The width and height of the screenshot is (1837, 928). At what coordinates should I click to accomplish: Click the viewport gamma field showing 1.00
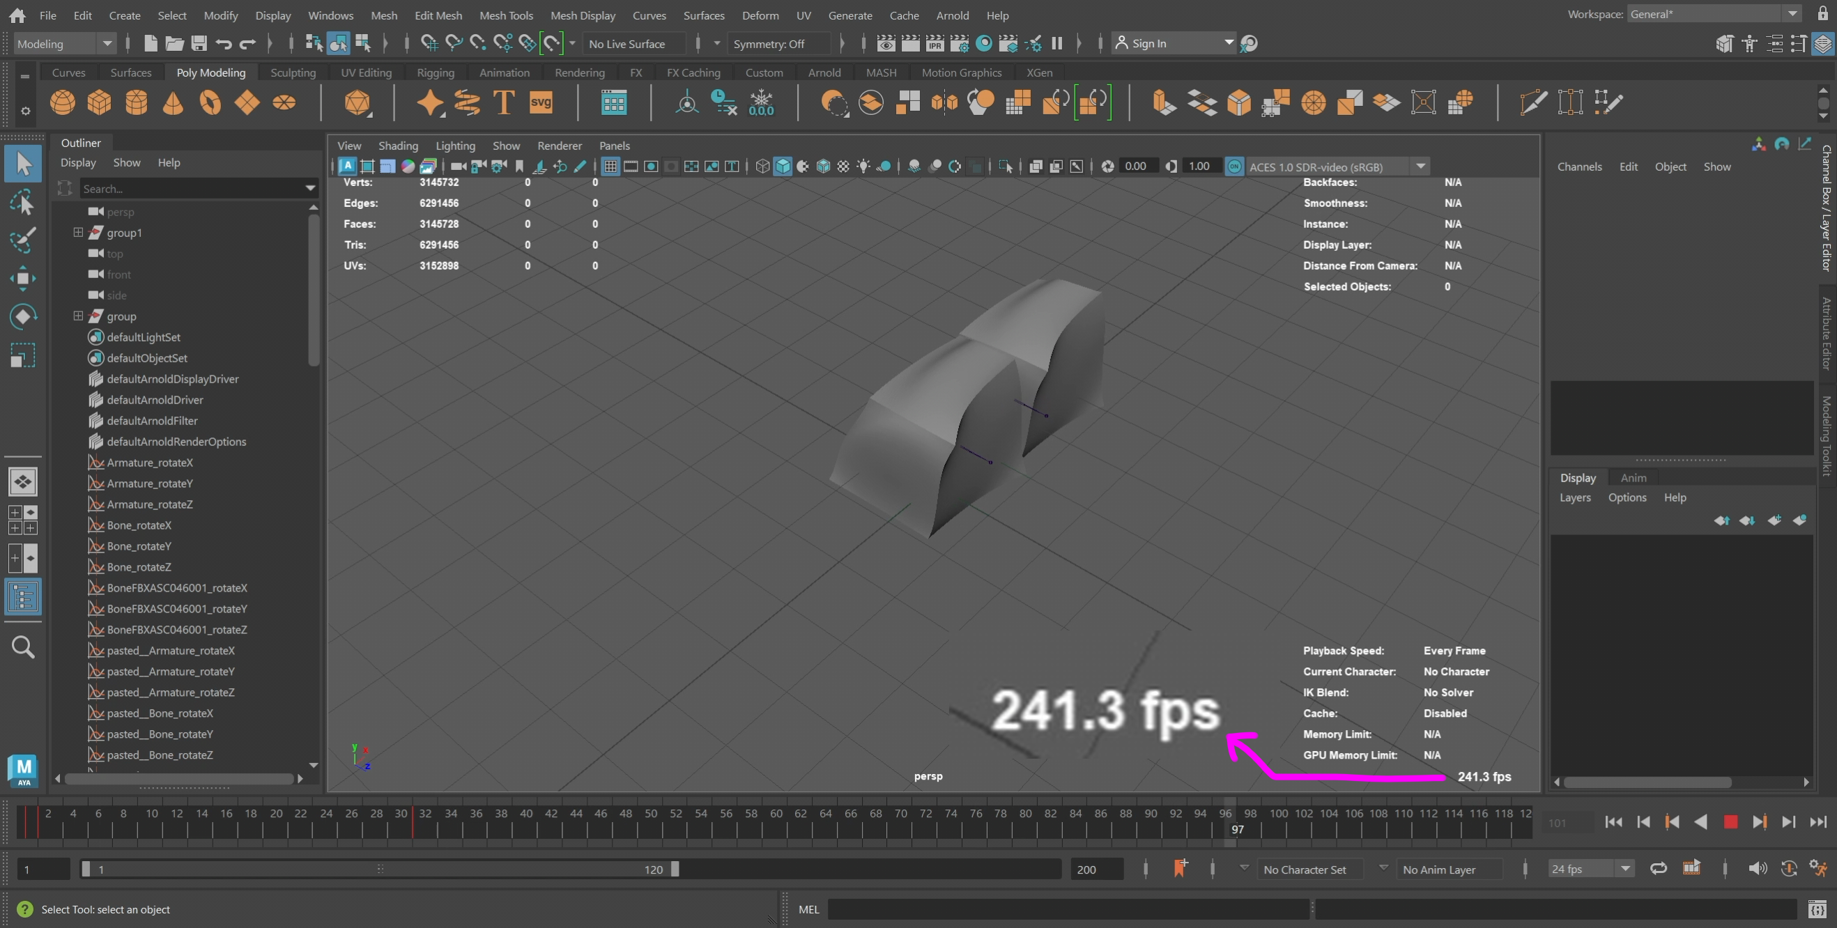(1200, 166)
